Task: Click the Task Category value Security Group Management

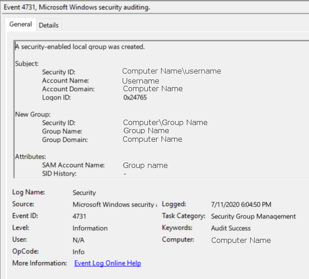Action: [x=253, y=216]
